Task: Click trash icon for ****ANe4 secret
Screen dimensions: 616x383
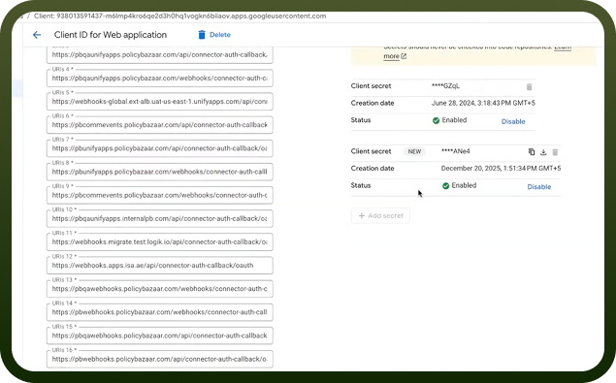Action: pos(555,152)
